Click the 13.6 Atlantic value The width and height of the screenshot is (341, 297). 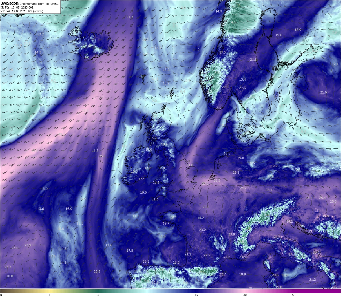point(40,209)
